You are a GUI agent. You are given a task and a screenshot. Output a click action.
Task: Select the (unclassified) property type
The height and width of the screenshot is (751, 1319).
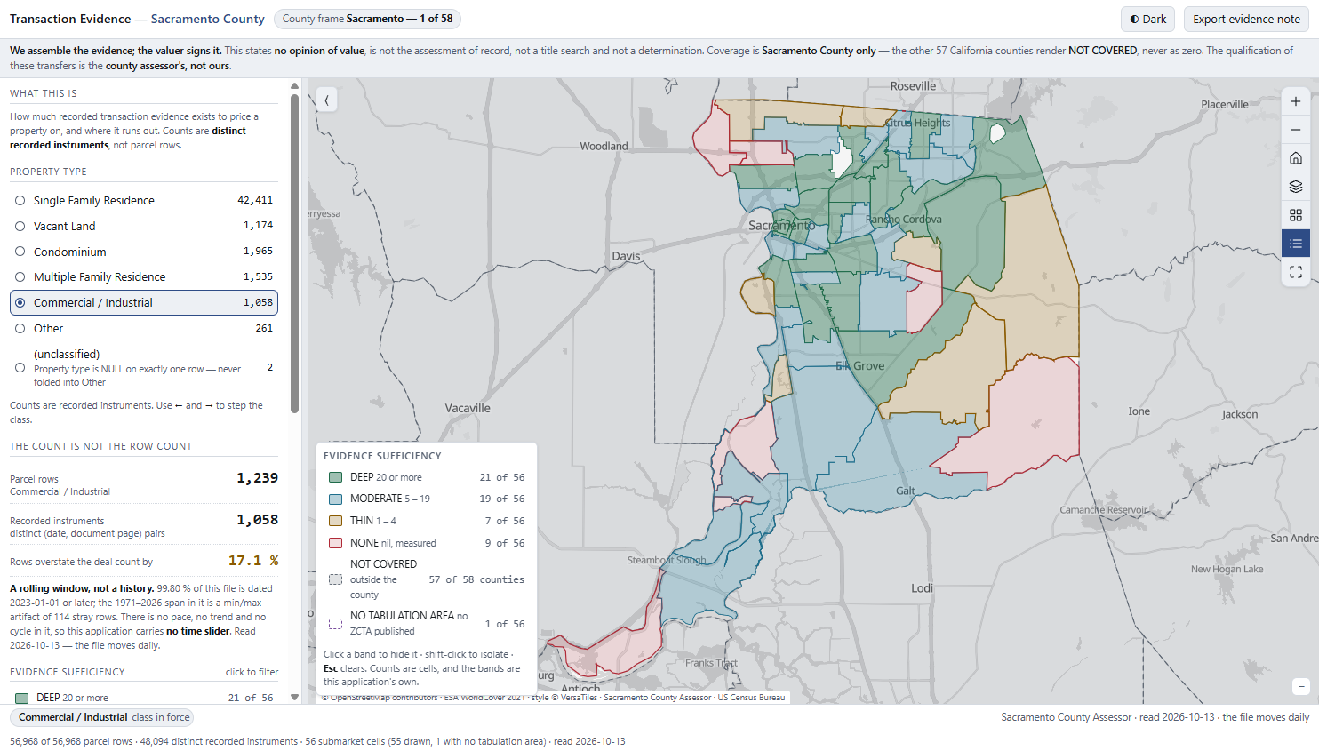(x=144, y=367)
